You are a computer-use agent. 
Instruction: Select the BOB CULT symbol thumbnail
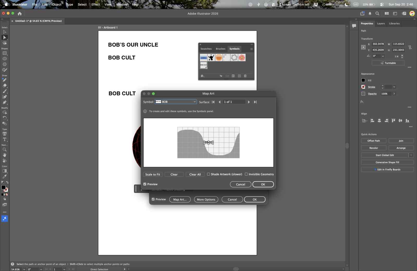[204, 65]
